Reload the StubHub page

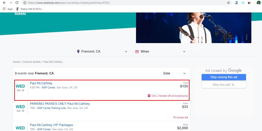tap(17, 3)
